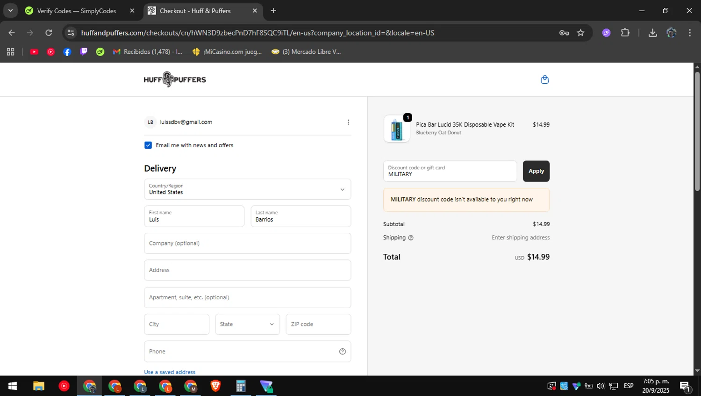Open the browser extensions puzzle icon
The height and width of the screenshot is (396, 701).
tap(625, 33)
